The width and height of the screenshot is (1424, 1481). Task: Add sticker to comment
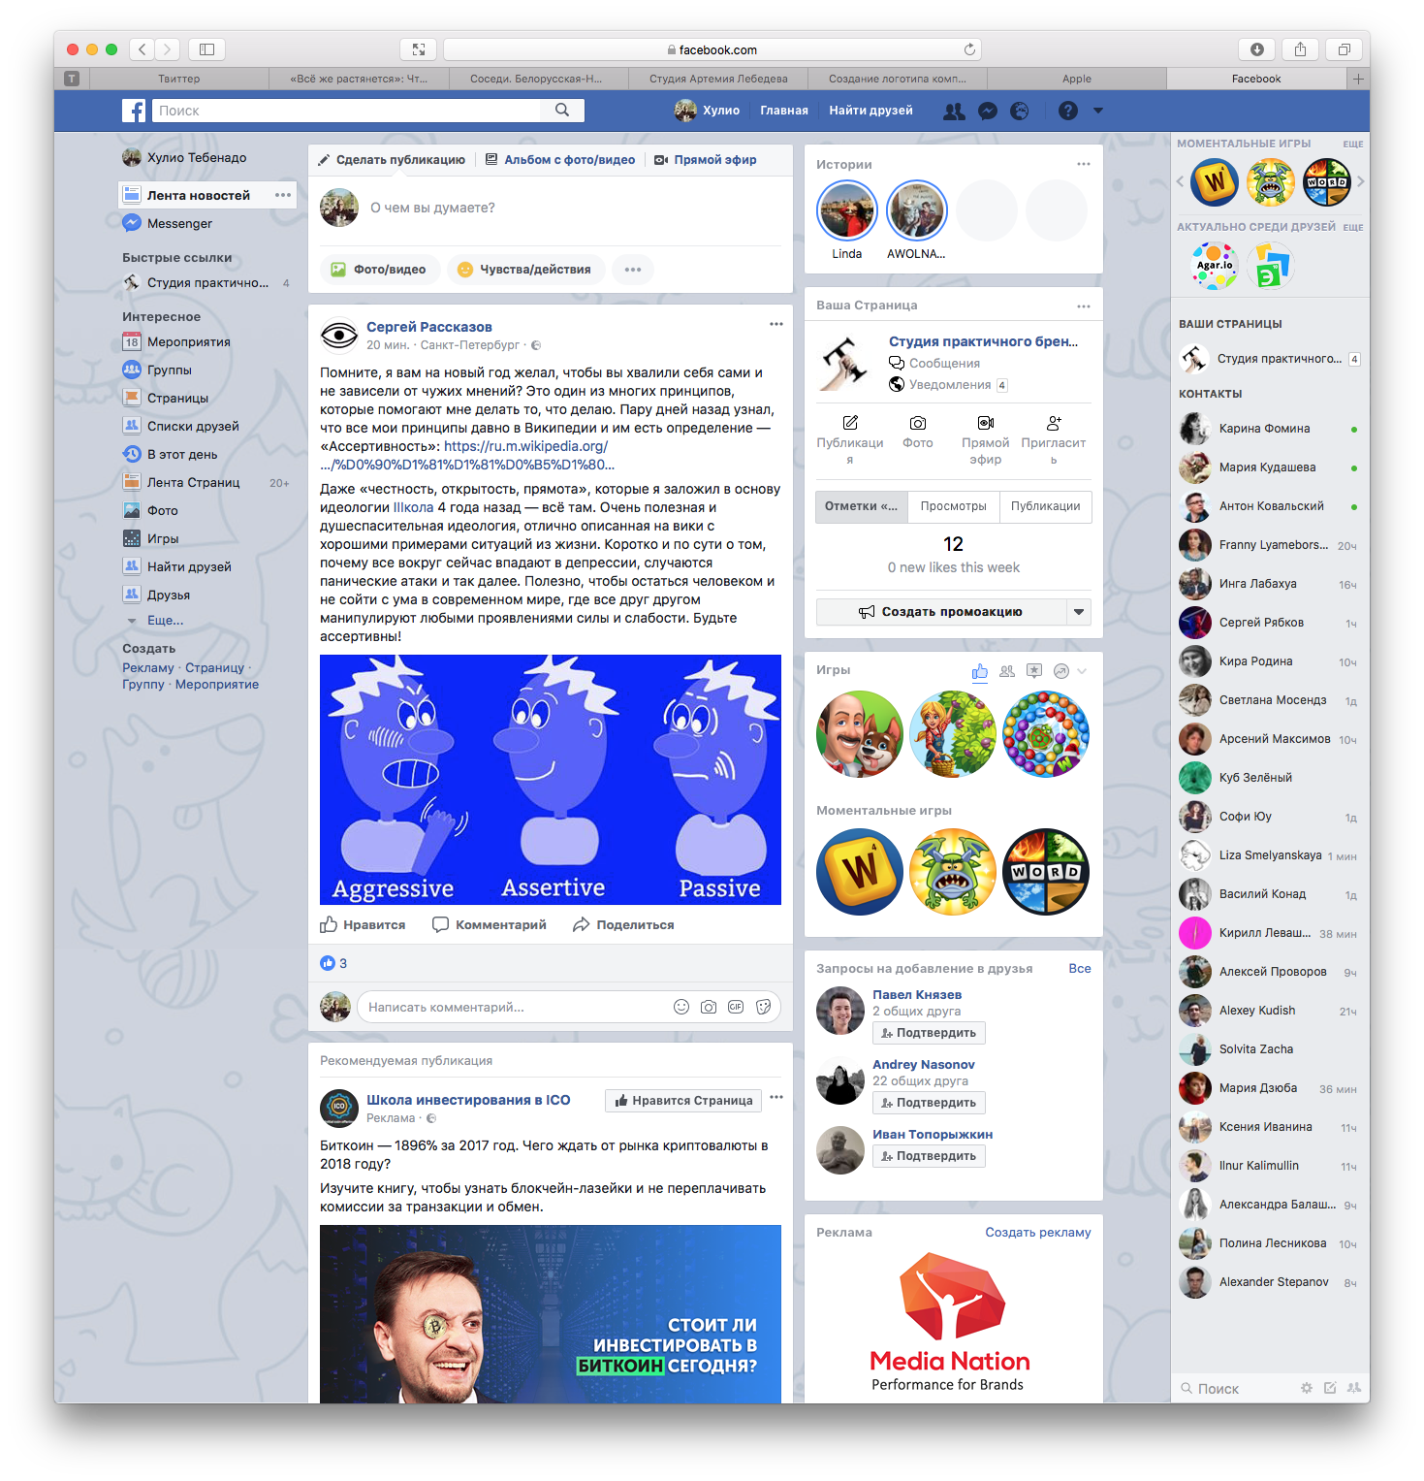(764, 1007)
